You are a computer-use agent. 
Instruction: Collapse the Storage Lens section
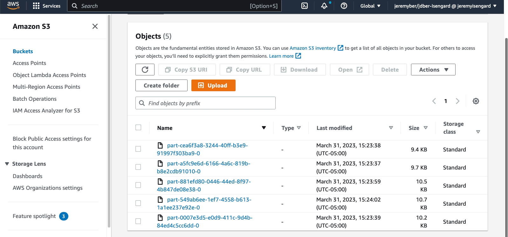[7, 164]
